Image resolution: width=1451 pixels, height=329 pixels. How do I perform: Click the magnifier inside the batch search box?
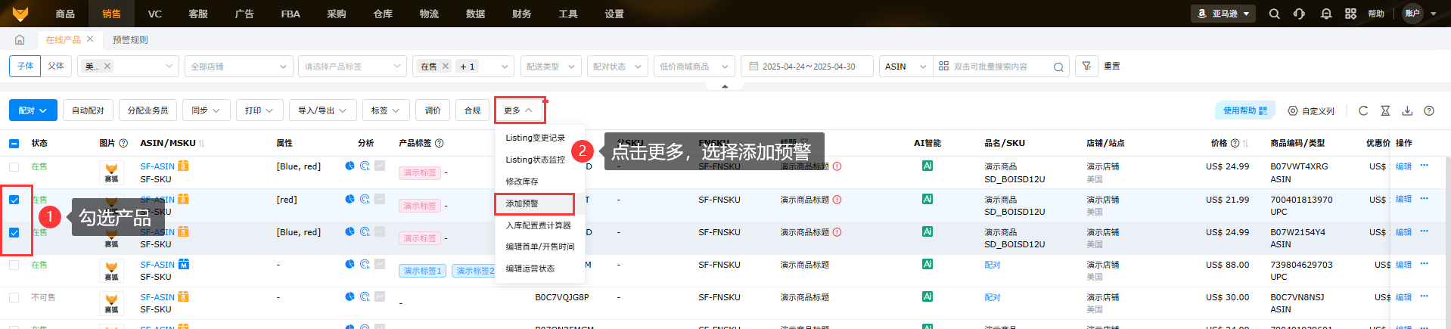[1058, 67]
